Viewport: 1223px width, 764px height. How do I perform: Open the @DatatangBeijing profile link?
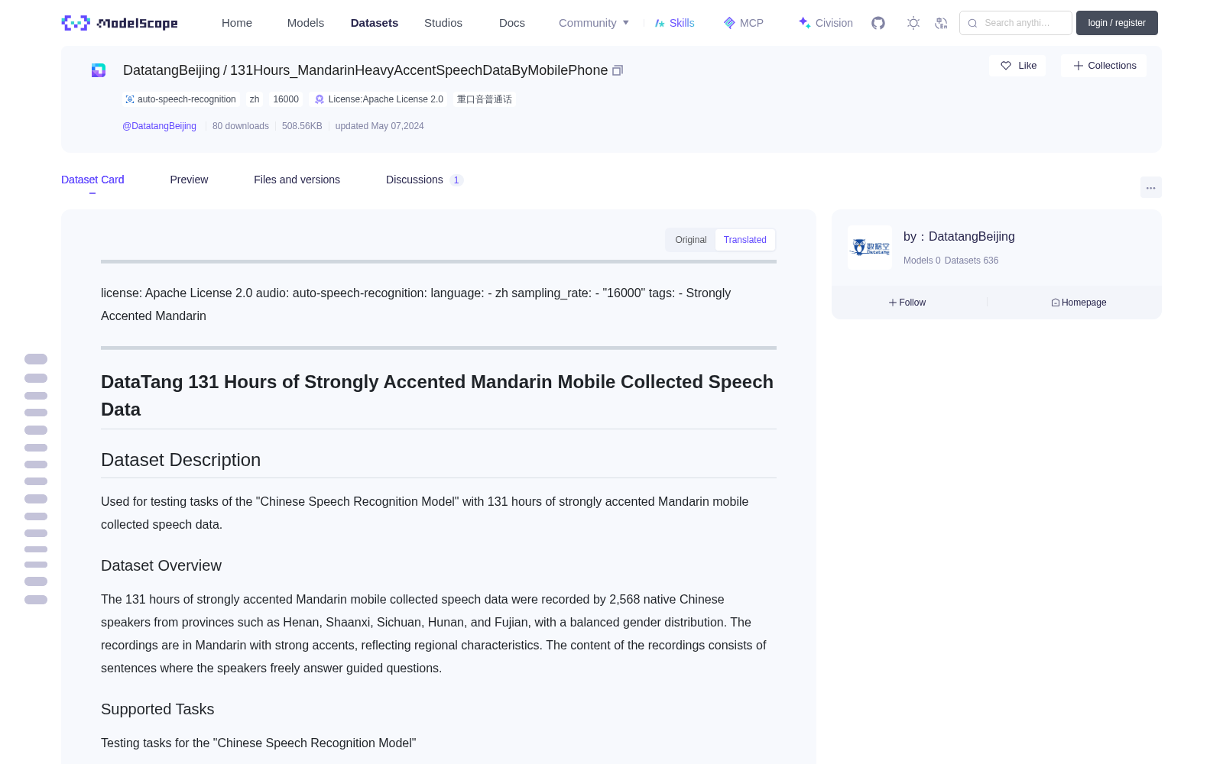[159, 126]
